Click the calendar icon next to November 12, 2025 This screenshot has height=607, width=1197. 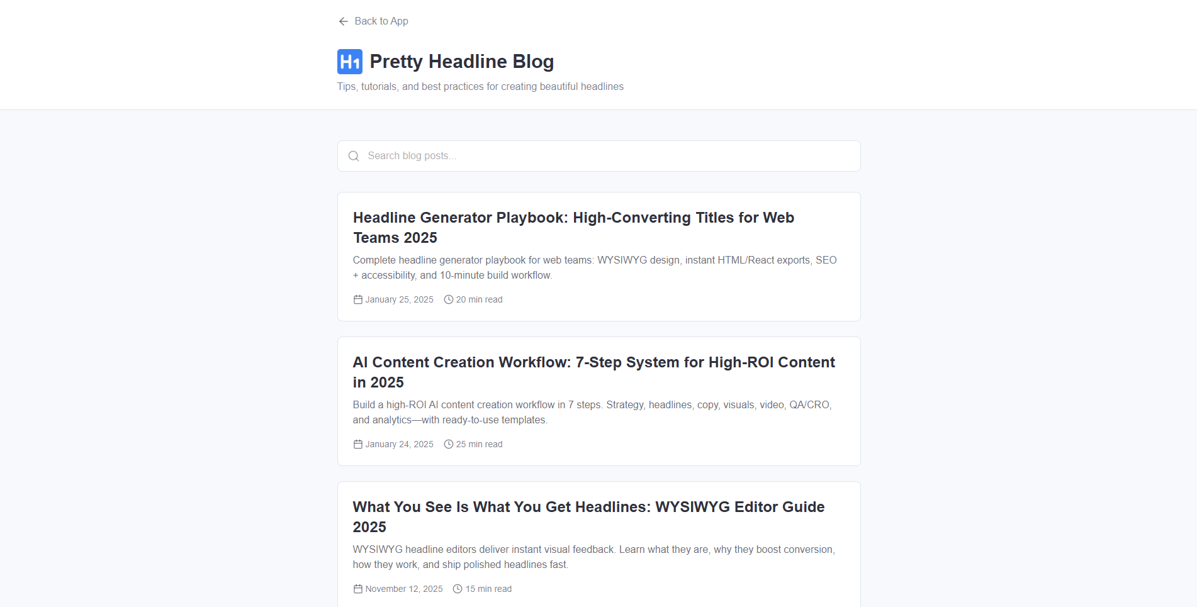coord(357,589)
